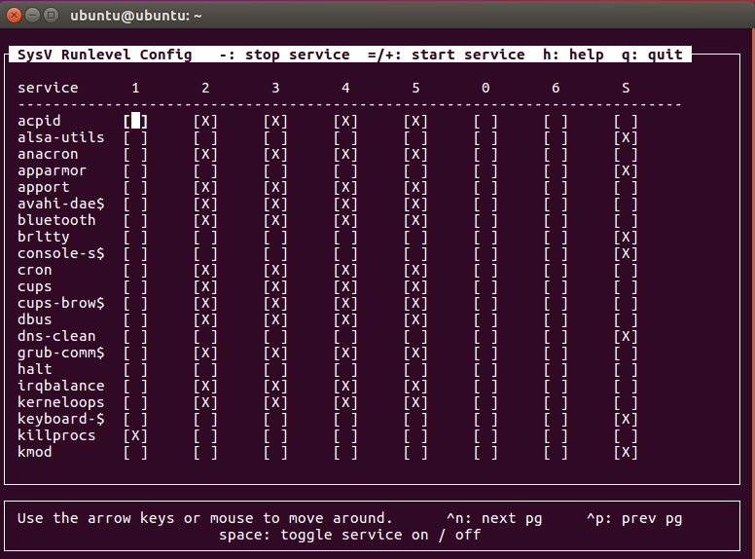This screenshot has height=559, width=755.
Task: Click the halt service name
Action: 35,369
